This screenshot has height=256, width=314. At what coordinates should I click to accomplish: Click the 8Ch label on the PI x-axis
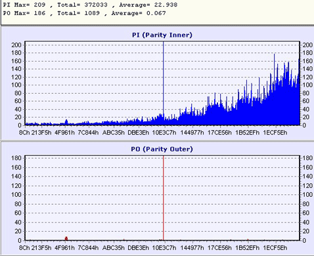tap(24, 133)
